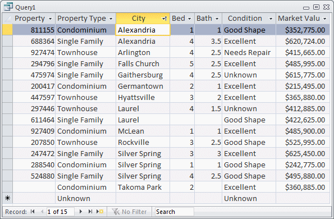334x219 pixels.
Task: Click the Hyattsville city cell
Action: pos(143,97)
